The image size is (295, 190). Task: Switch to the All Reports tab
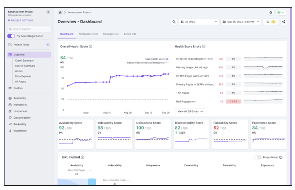coord(88,34)
